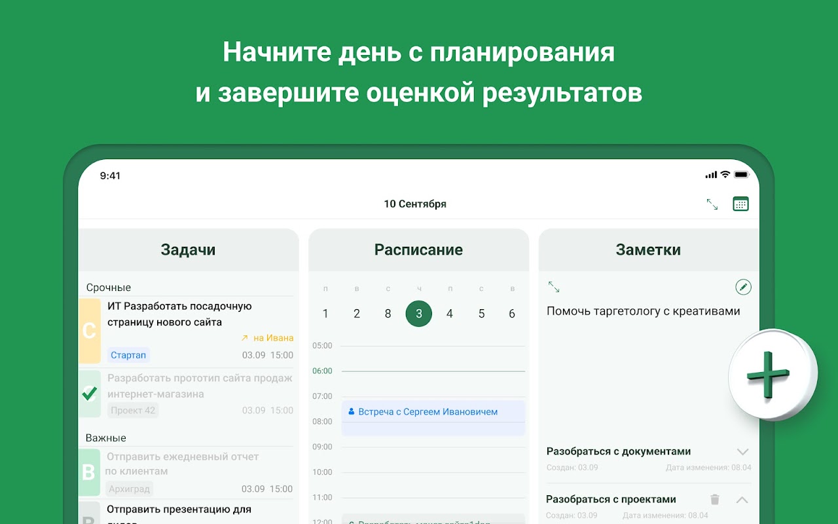Open the 'Архиград' project tag
The width and height of the screenshot is (838, 524).
tap(130, 489)
